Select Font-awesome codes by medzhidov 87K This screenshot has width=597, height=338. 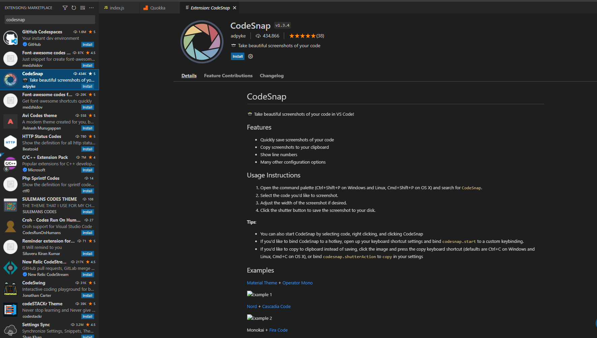50,59
